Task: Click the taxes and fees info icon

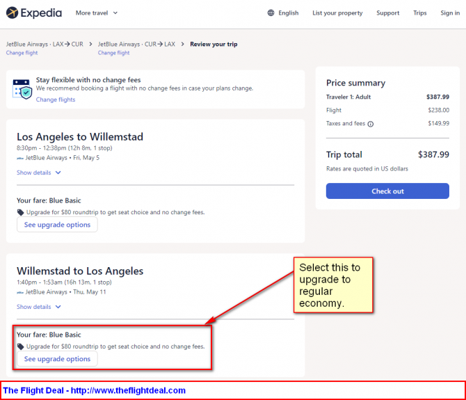Action: (370, 124)
